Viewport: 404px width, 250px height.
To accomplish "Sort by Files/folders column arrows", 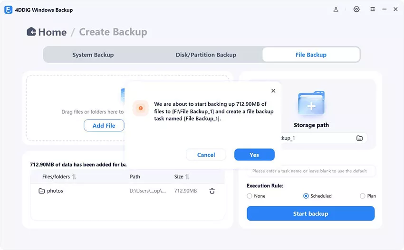I will [74, 176].
